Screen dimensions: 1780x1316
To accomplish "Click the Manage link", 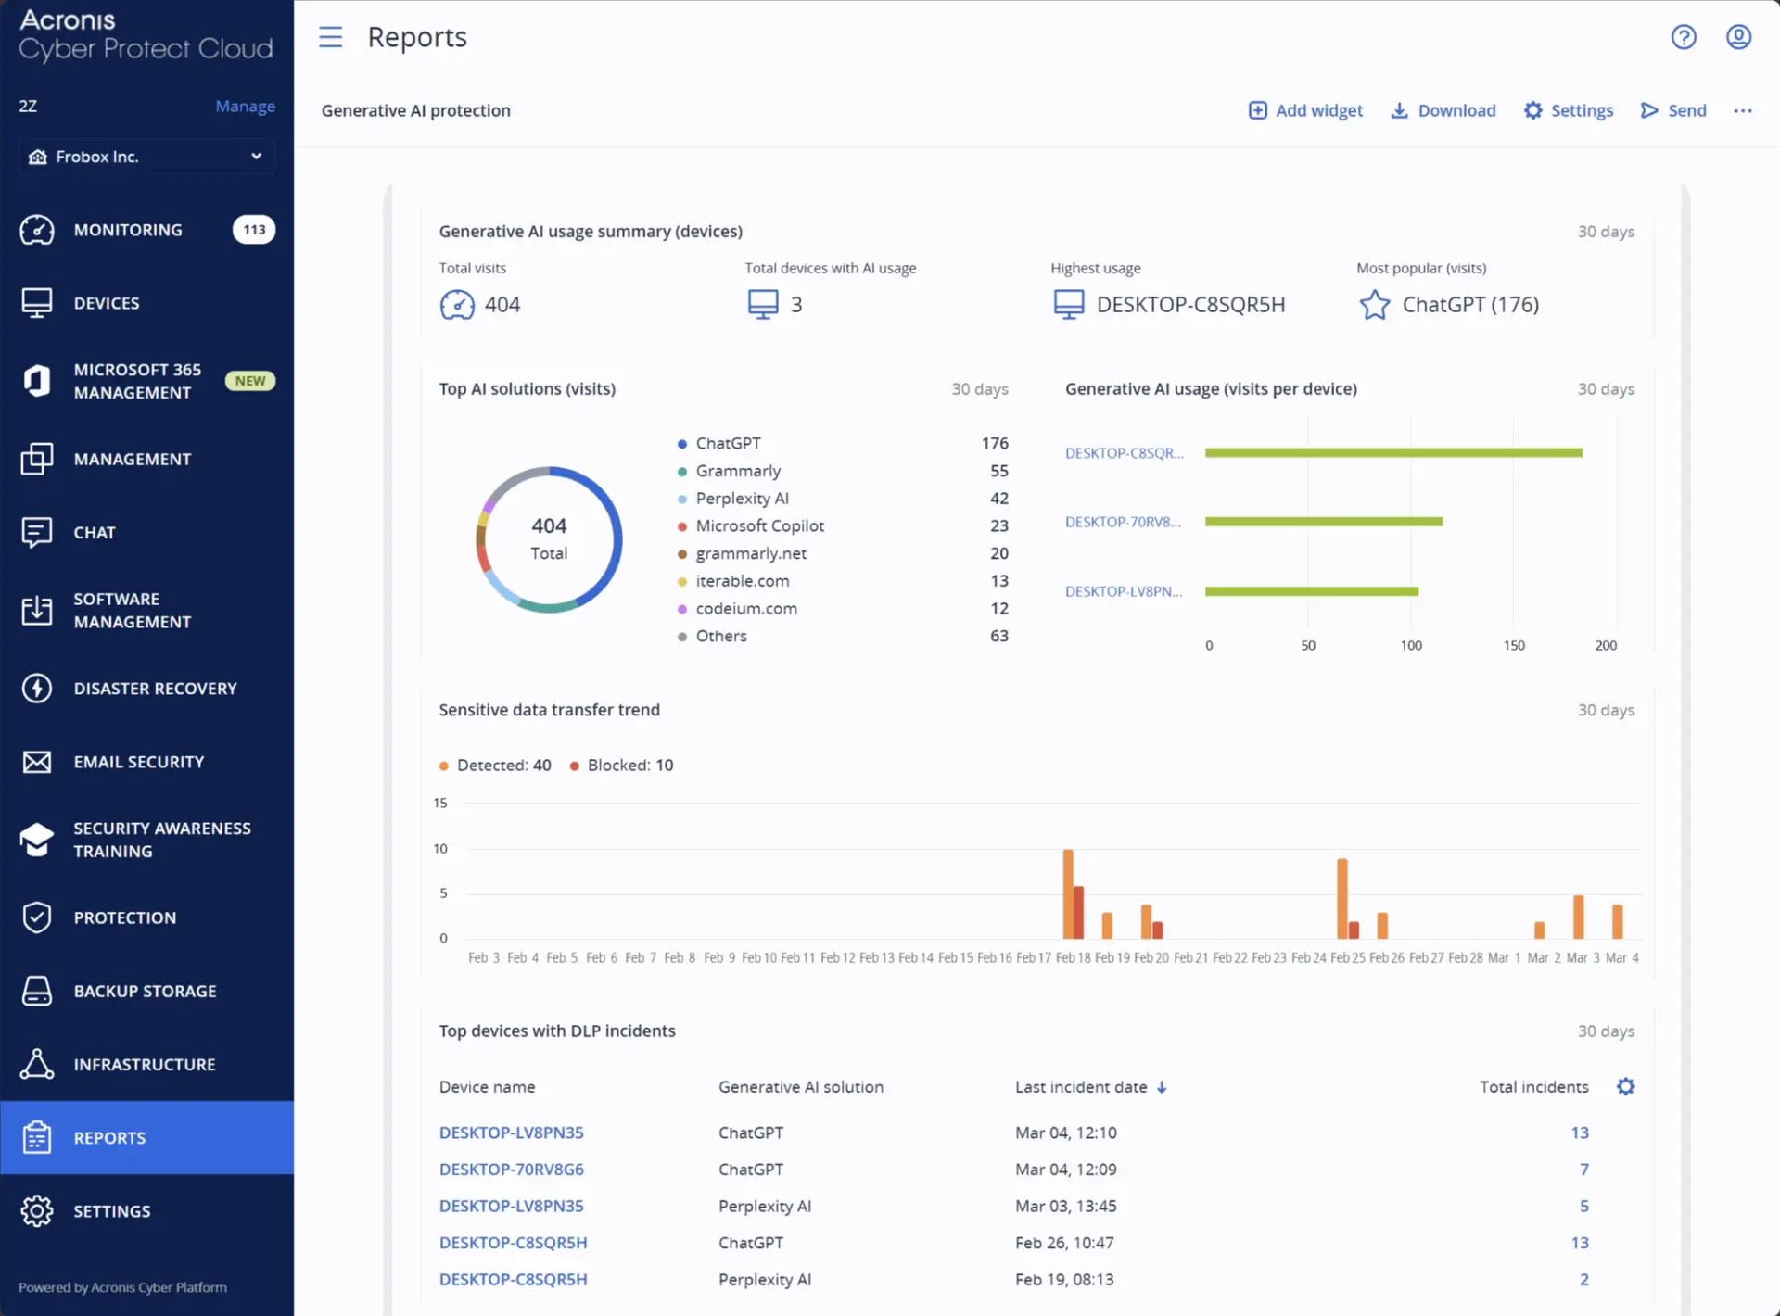I will pyautogui.click(x=245, y=106).
